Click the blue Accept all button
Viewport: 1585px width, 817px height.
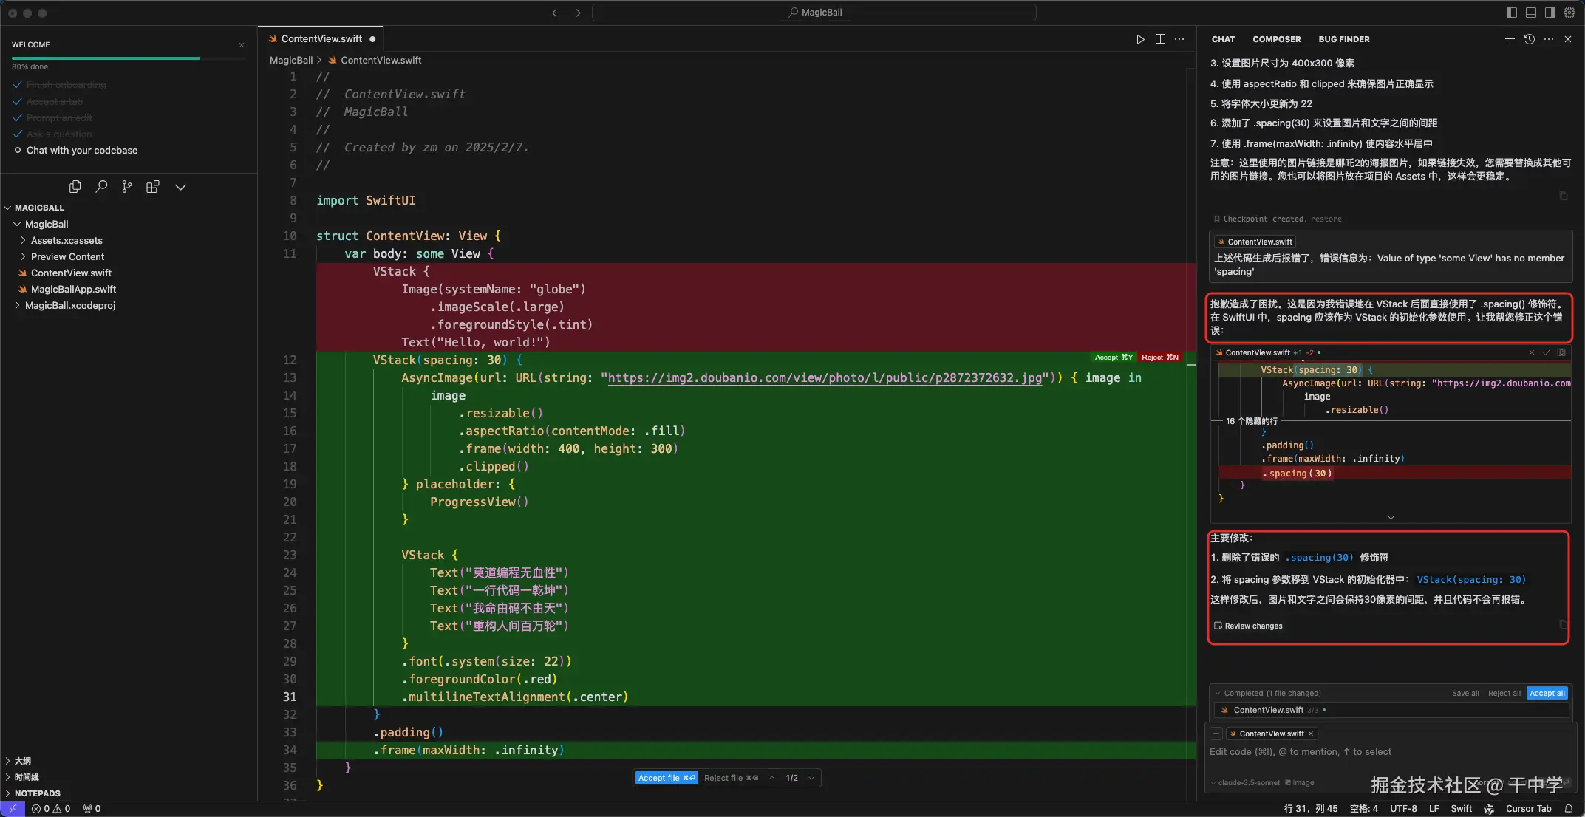point(1547,693)
